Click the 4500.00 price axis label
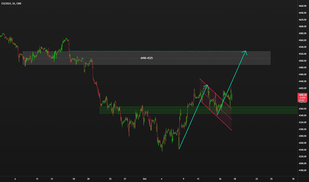 (302, 61)
